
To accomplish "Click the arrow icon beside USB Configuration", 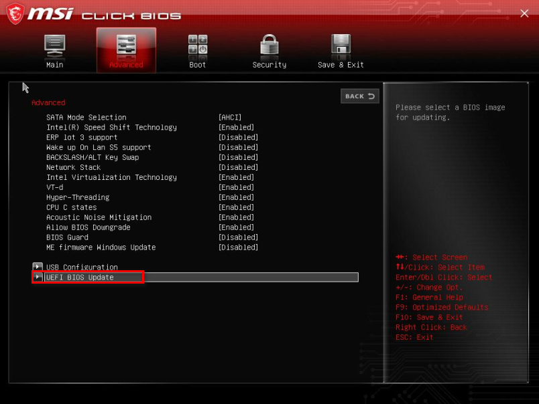I will point(38,266).
